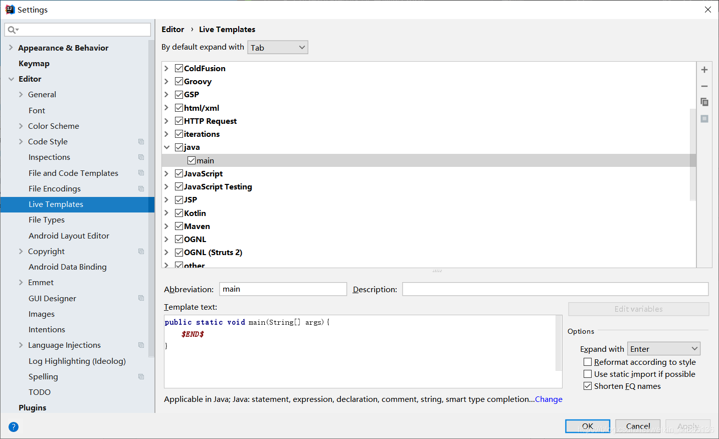Click the Edit variables button
719x439 pixels.
639,309
